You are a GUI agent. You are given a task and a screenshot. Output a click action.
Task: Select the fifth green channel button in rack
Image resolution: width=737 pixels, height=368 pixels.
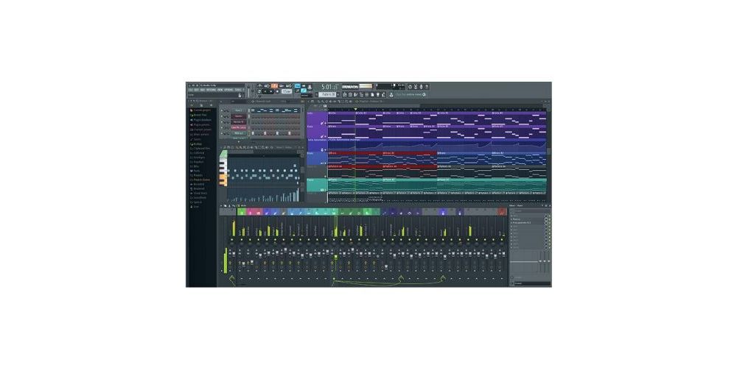(x=239, y=133)
